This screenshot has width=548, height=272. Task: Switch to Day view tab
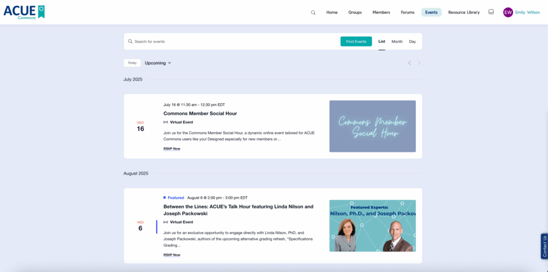click(x=413, y=42)
